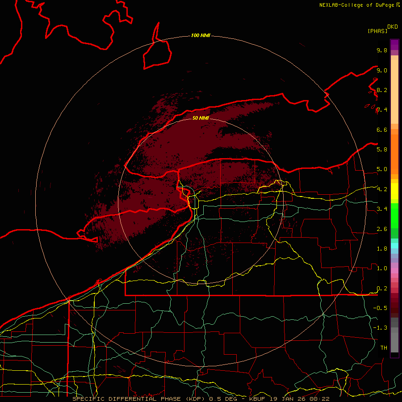
Task: Click the 2.6 value on the color scale
Action: click(382, 229)
